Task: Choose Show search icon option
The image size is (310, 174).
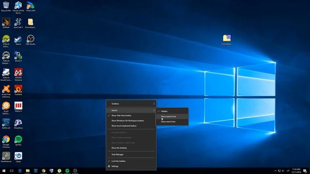Action: point(172,116)
